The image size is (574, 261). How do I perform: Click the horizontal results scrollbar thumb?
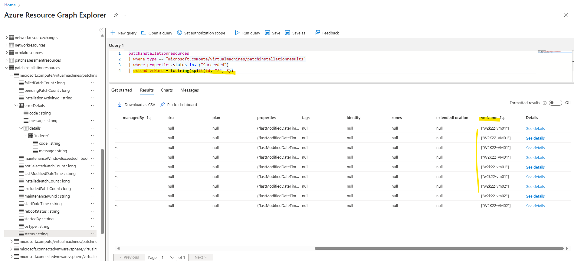pyautogui.click(x=439, y=248)
